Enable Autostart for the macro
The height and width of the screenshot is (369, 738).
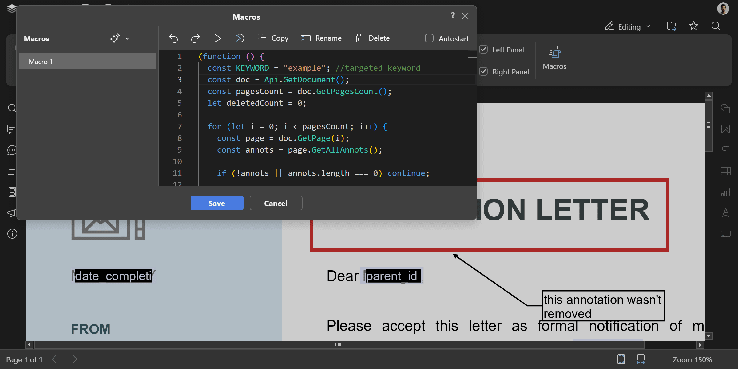point(429,38)
